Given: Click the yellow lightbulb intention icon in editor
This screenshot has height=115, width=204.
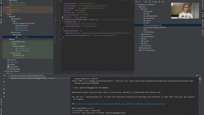Looking at the screenshot, I should pos(62,17).
